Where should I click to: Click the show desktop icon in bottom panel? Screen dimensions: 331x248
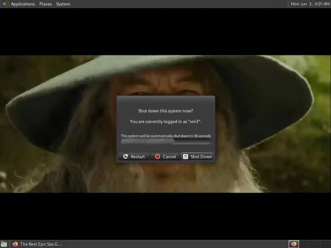[4, 244]
